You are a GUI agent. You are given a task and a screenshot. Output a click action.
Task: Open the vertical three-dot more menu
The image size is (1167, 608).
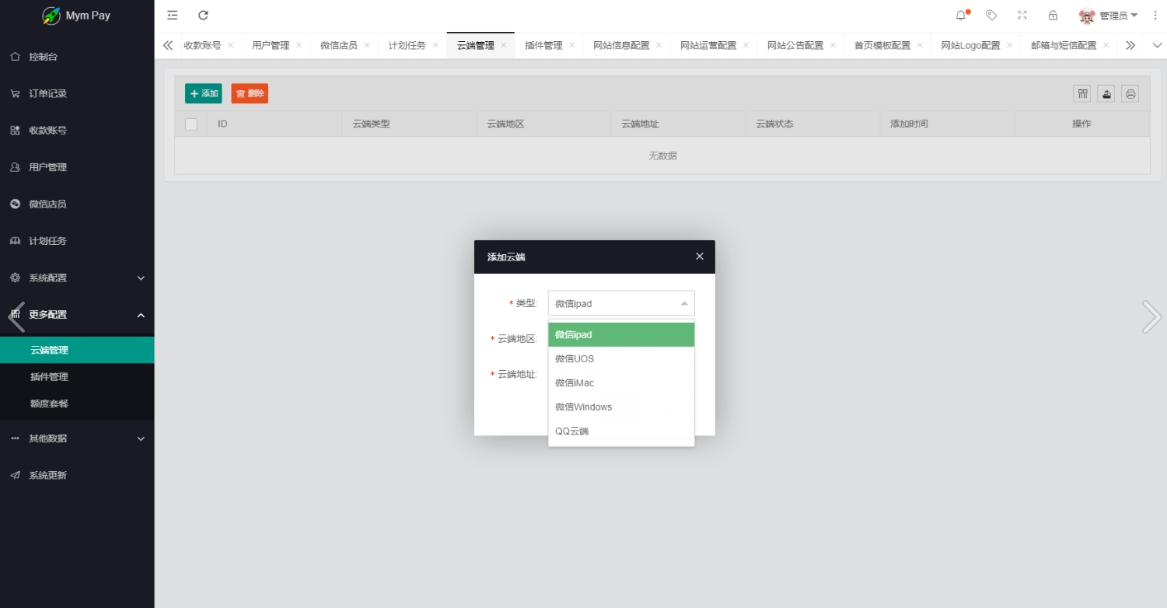pos(1155,16)
